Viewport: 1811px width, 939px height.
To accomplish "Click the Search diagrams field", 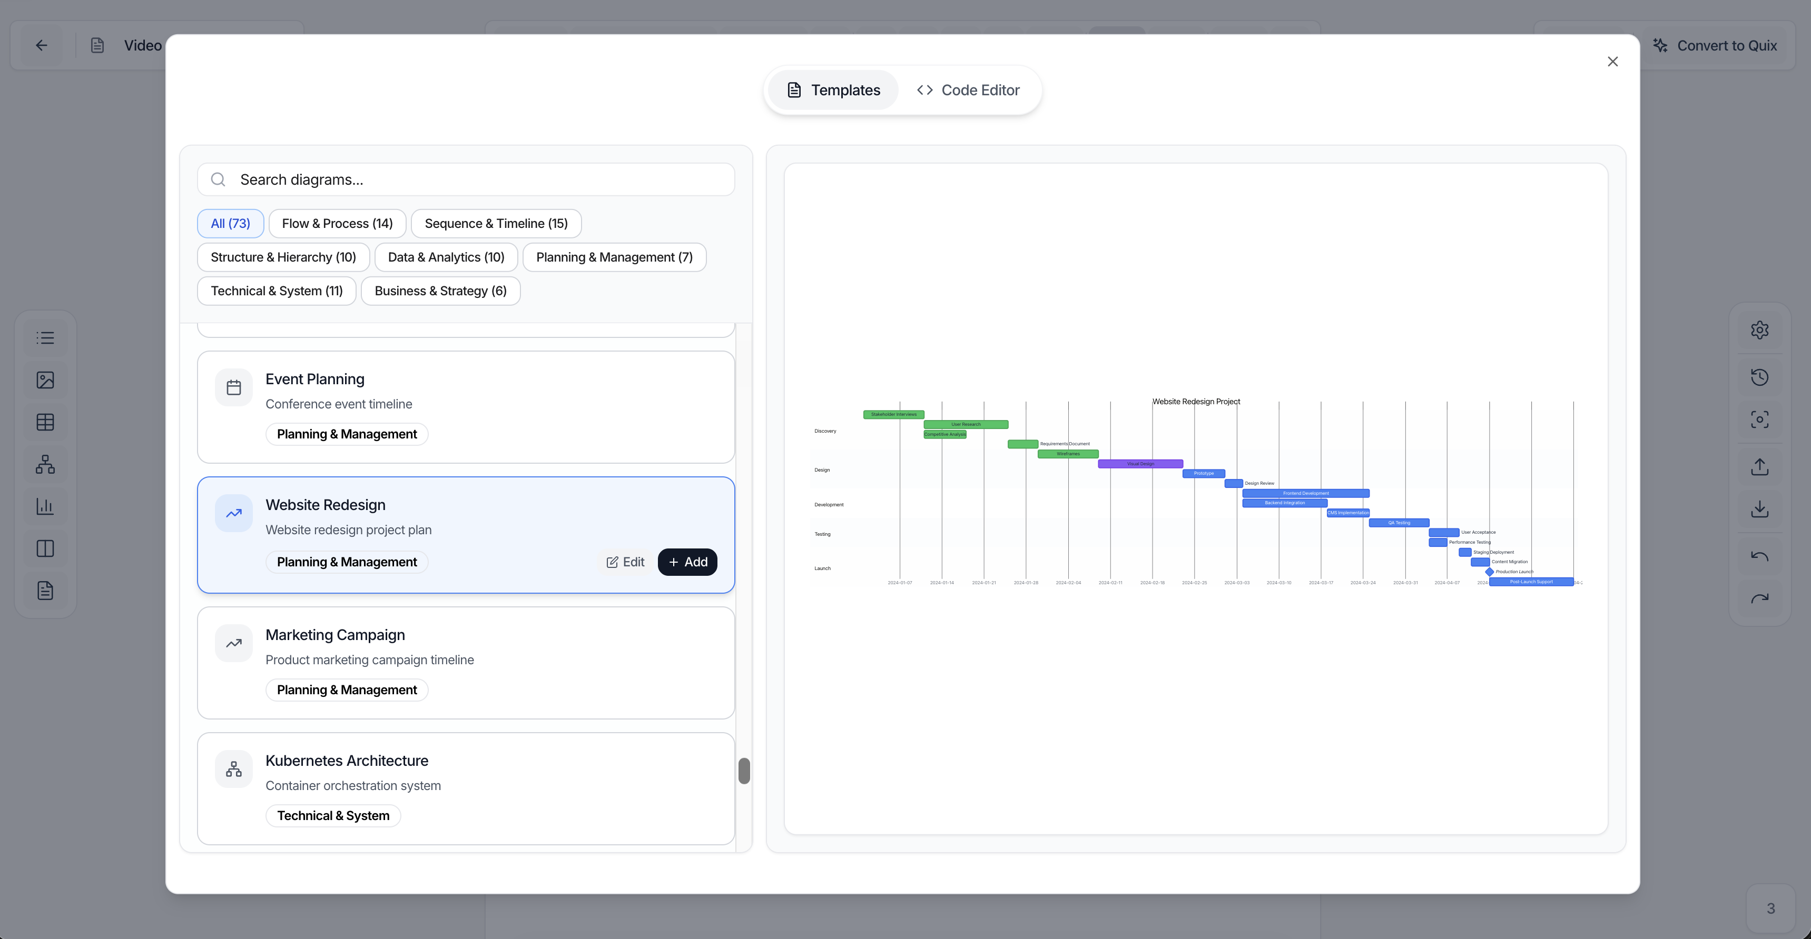I will click(466, 180).
